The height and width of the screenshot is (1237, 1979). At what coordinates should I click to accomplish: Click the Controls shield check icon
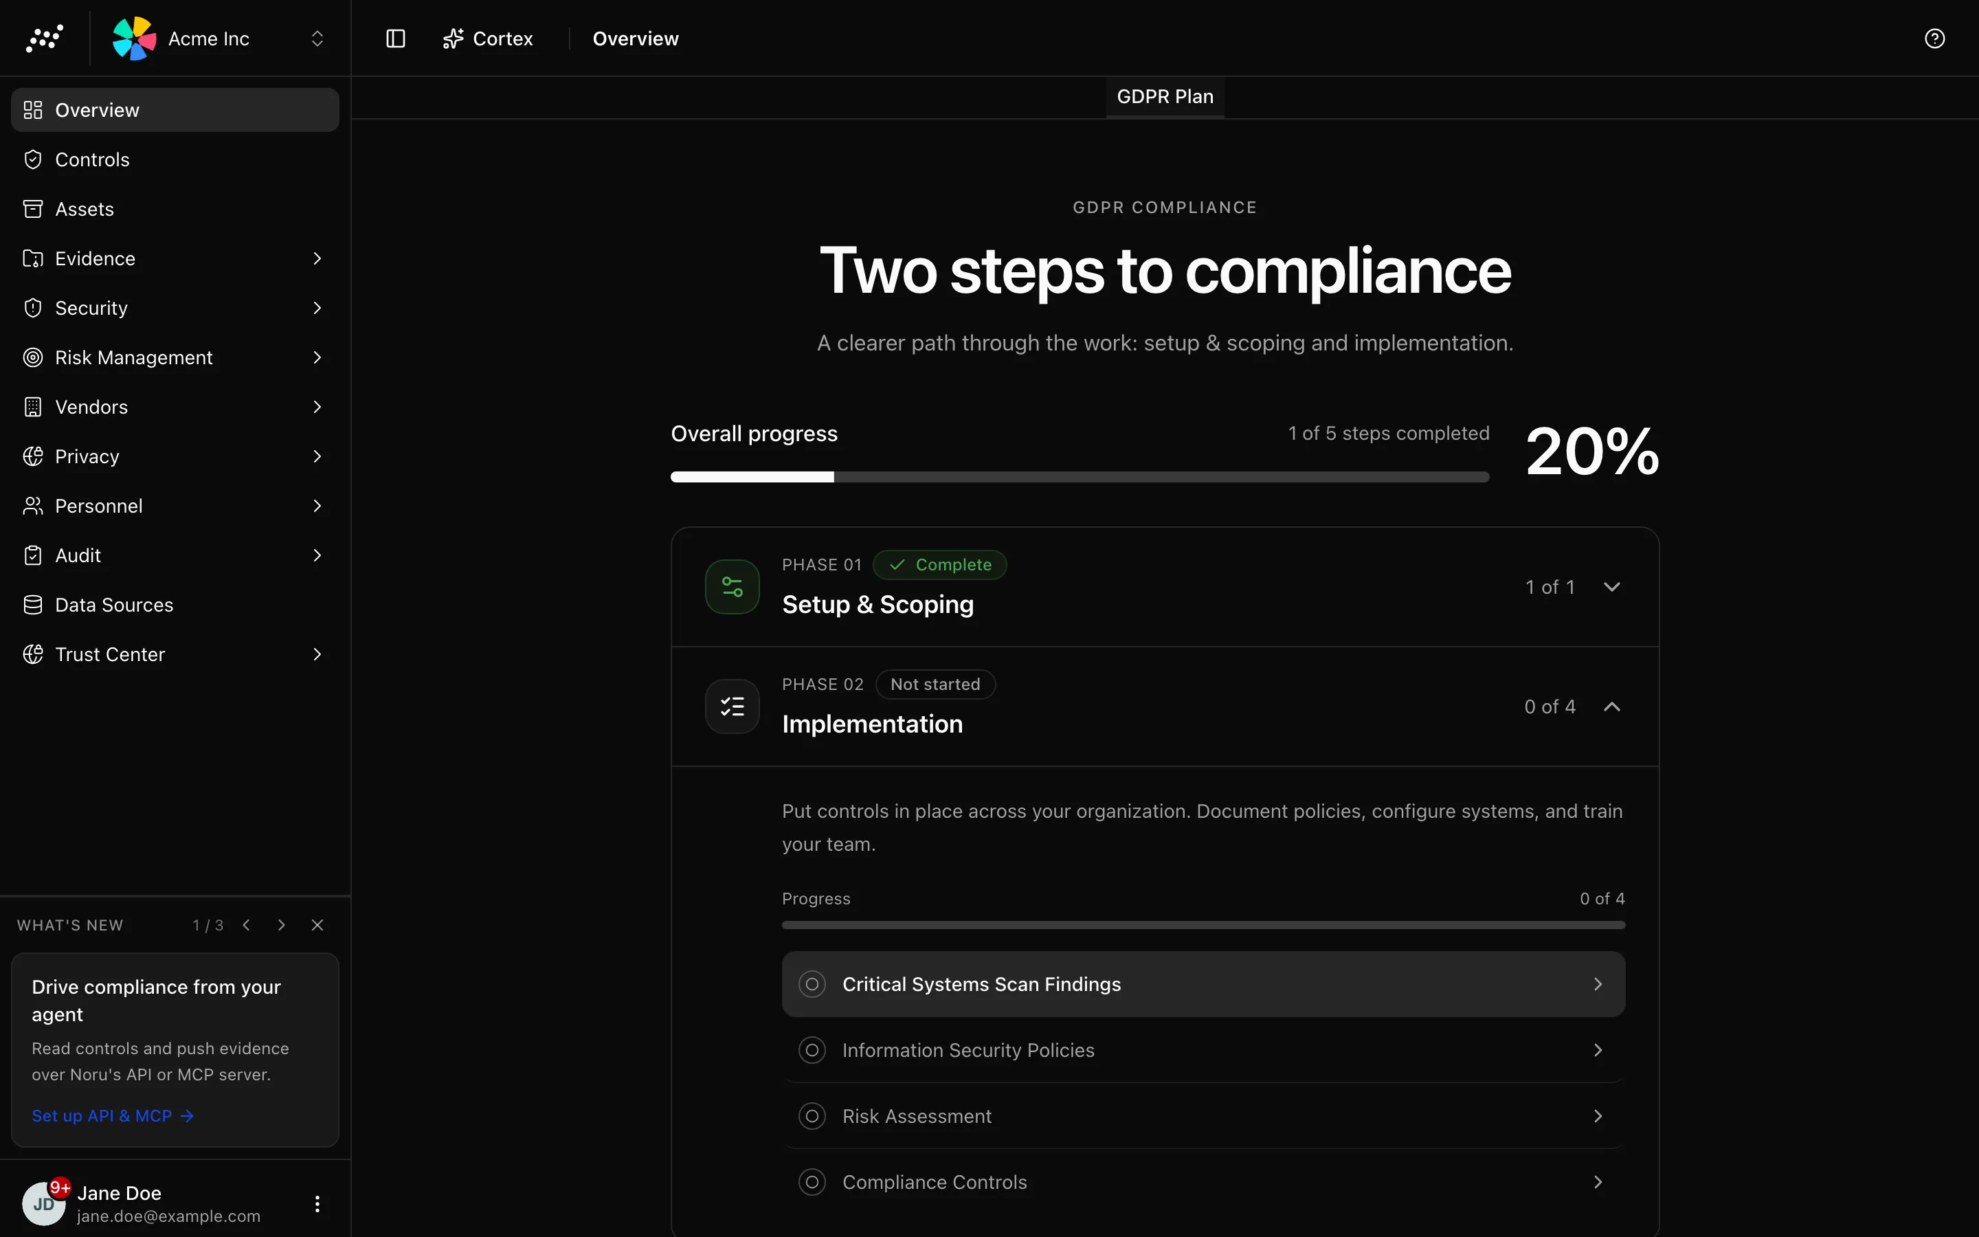click(x=33, y=159)
